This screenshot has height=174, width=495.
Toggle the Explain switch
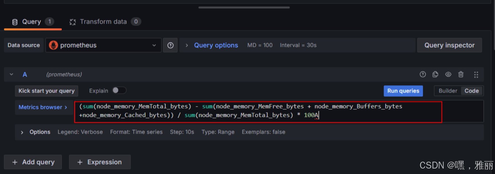[119, 91]
